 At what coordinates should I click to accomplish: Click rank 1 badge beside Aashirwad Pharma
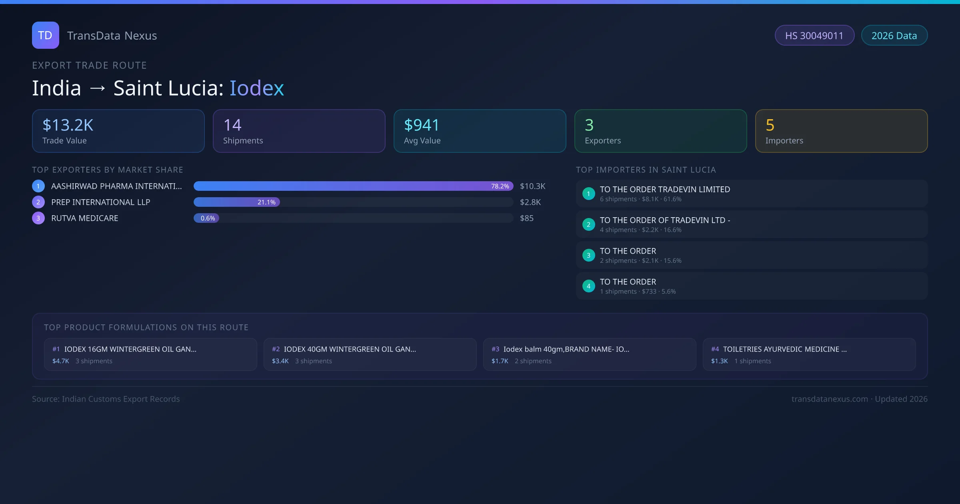[38, 186]
